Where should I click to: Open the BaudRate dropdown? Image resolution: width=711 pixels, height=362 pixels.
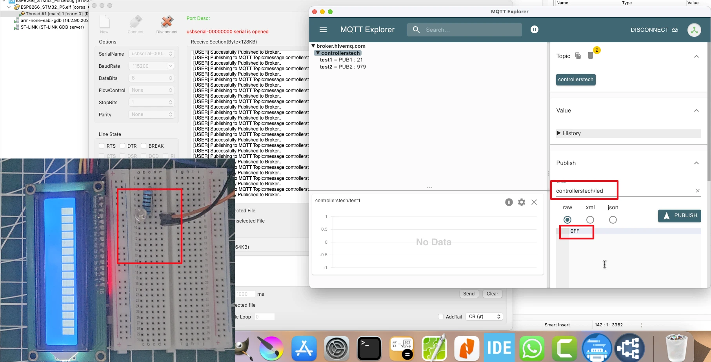(151, 66)
